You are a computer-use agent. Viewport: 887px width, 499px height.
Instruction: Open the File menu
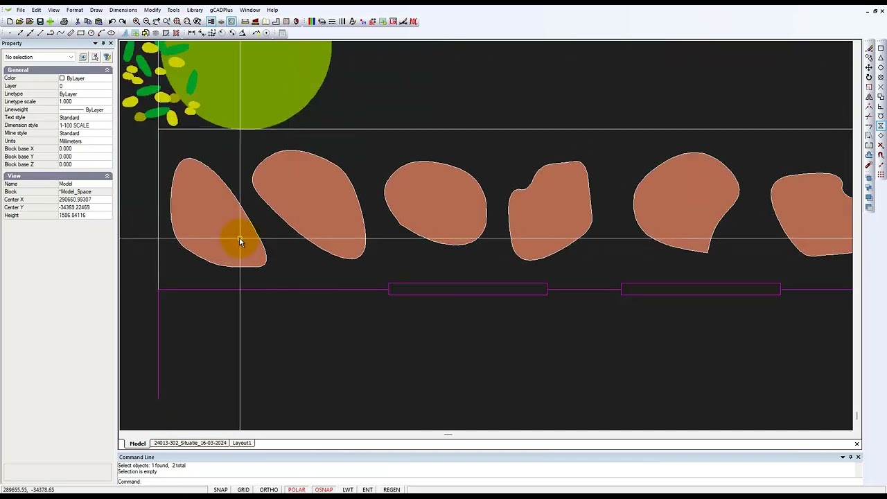tap(21, 10)
